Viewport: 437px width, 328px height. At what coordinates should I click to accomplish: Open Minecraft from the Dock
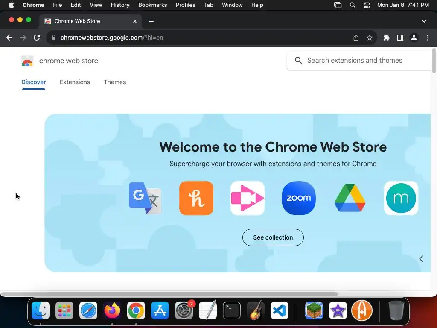tap(314, 310)
